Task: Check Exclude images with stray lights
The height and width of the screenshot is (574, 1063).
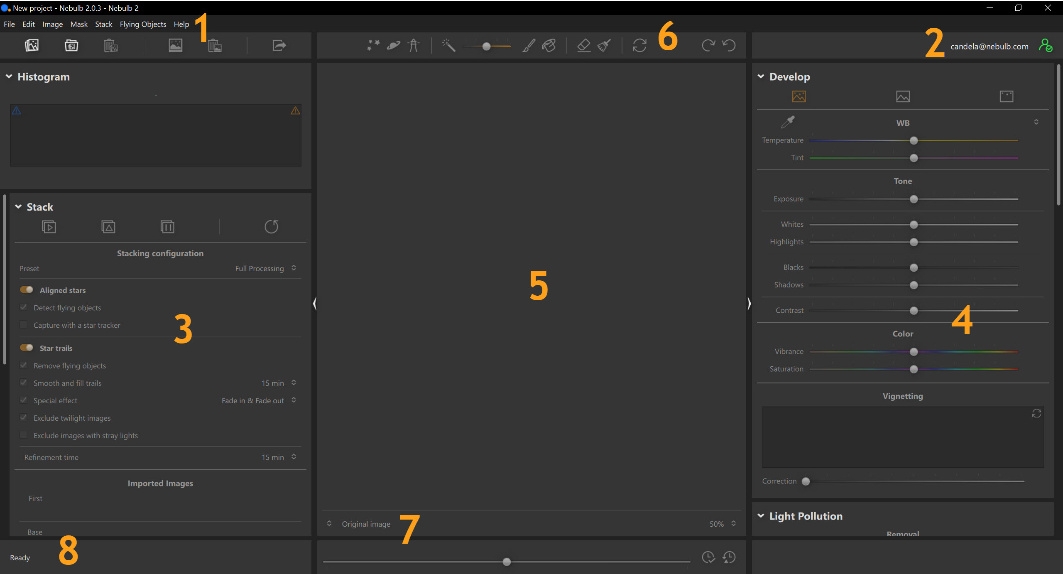Action: pos(24,435)
